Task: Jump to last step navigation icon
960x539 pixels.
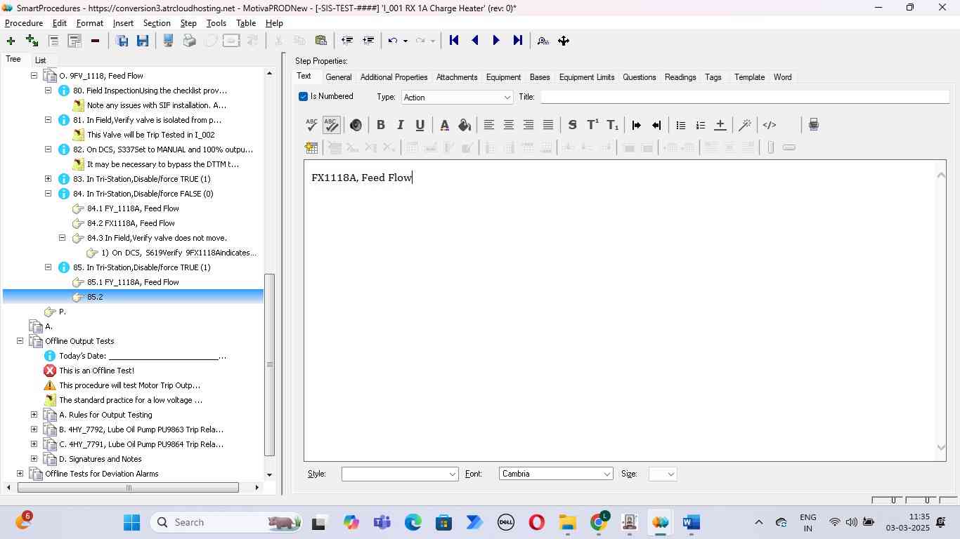Action: [x=517, y=41]
